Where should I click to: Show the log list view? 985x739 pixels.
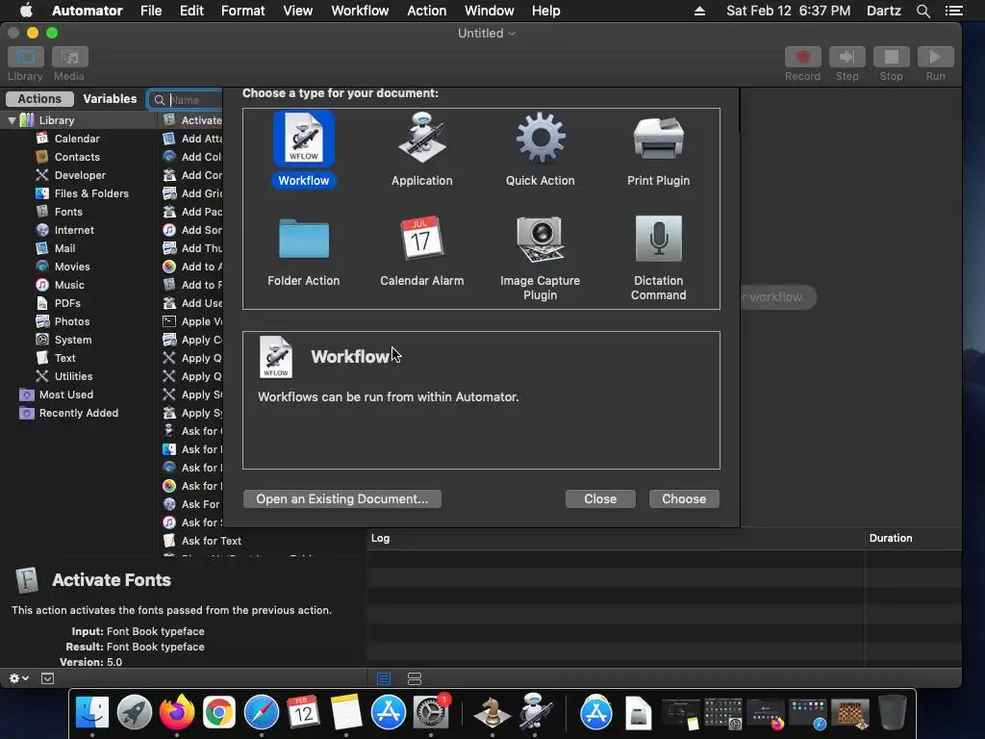[x=384, y=678]
